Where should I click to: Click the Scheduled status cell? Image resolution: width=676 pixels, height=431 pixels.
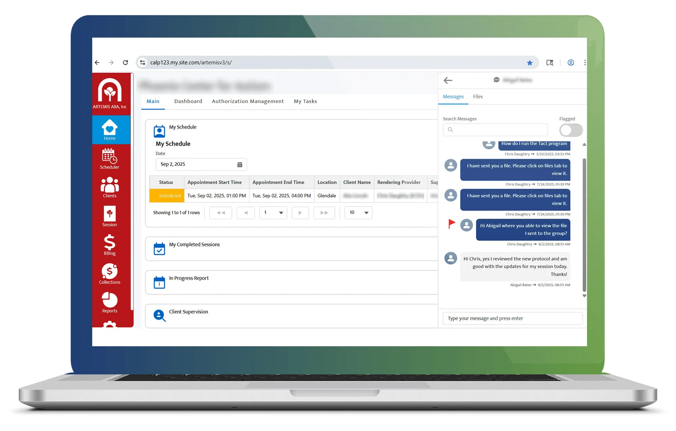point(167,196)
